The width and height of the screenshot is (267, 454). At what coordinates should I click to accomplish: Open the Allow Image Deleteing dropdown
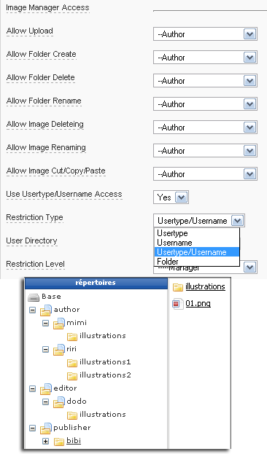coord(205,128)
